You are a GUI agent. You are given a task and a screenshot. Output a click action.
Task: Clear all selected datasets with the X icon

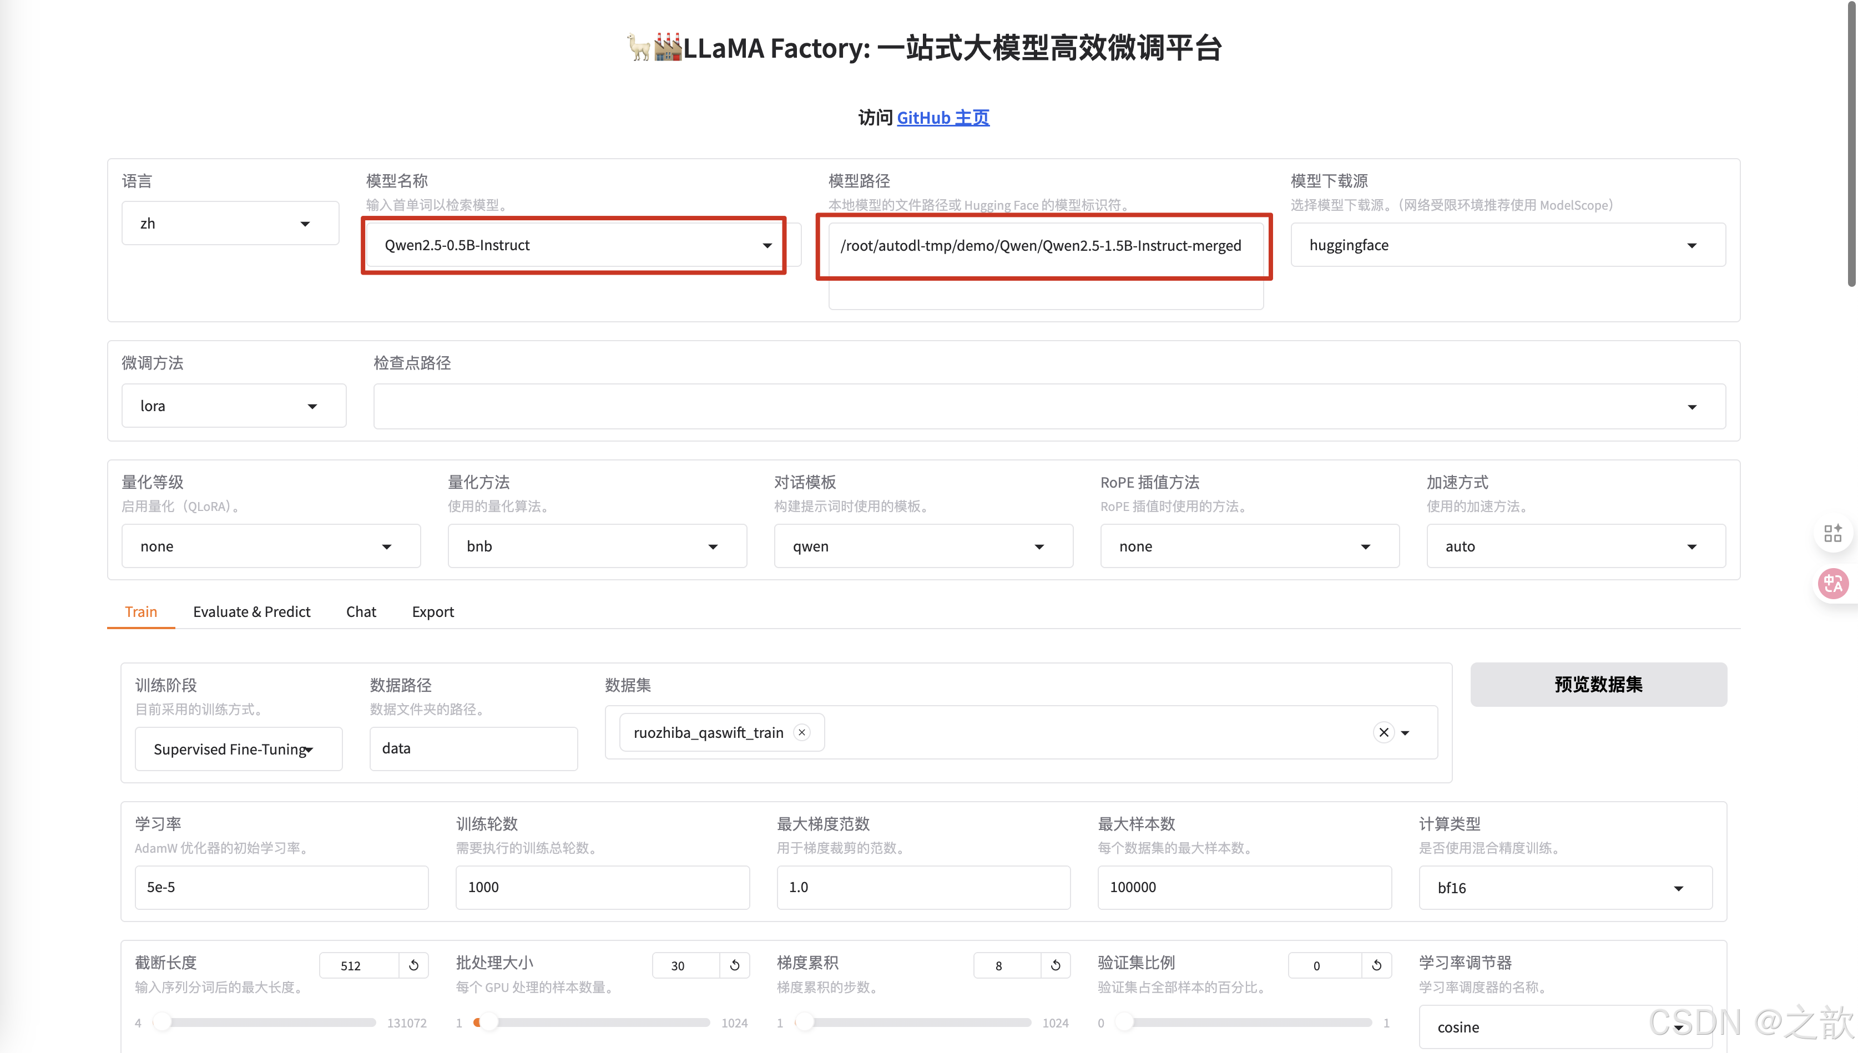pos(1384,733)
